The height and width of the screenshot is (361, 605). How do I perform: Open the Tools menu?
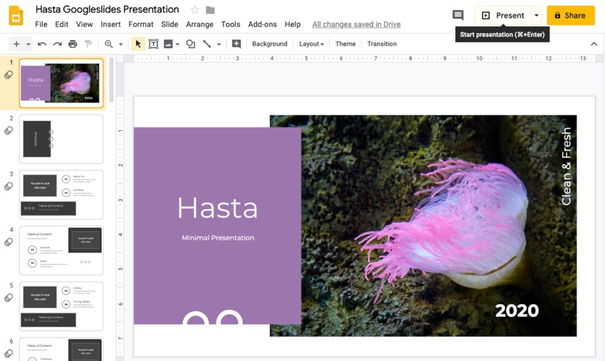(x=231, y=24)
